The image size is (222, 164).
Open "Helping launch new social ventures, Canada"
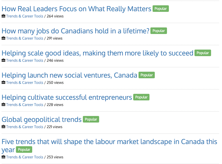click(x=69, y=75)
